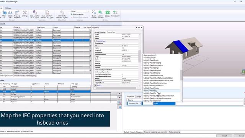
Task: Click the Global Id column header
Action: point(24,27)
